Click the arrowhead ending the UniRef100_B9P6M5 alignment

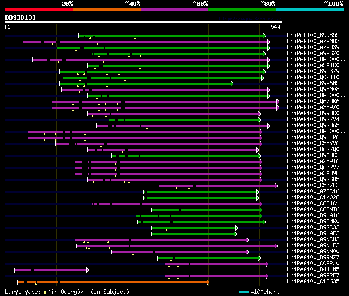[232, 84]
